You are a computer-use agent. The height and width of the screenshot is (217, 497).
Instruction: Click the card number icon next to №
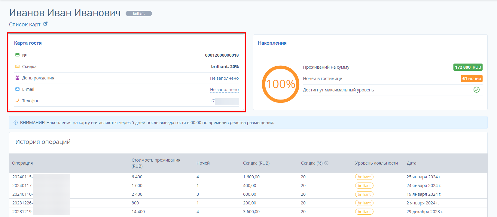tap(17, 55)
